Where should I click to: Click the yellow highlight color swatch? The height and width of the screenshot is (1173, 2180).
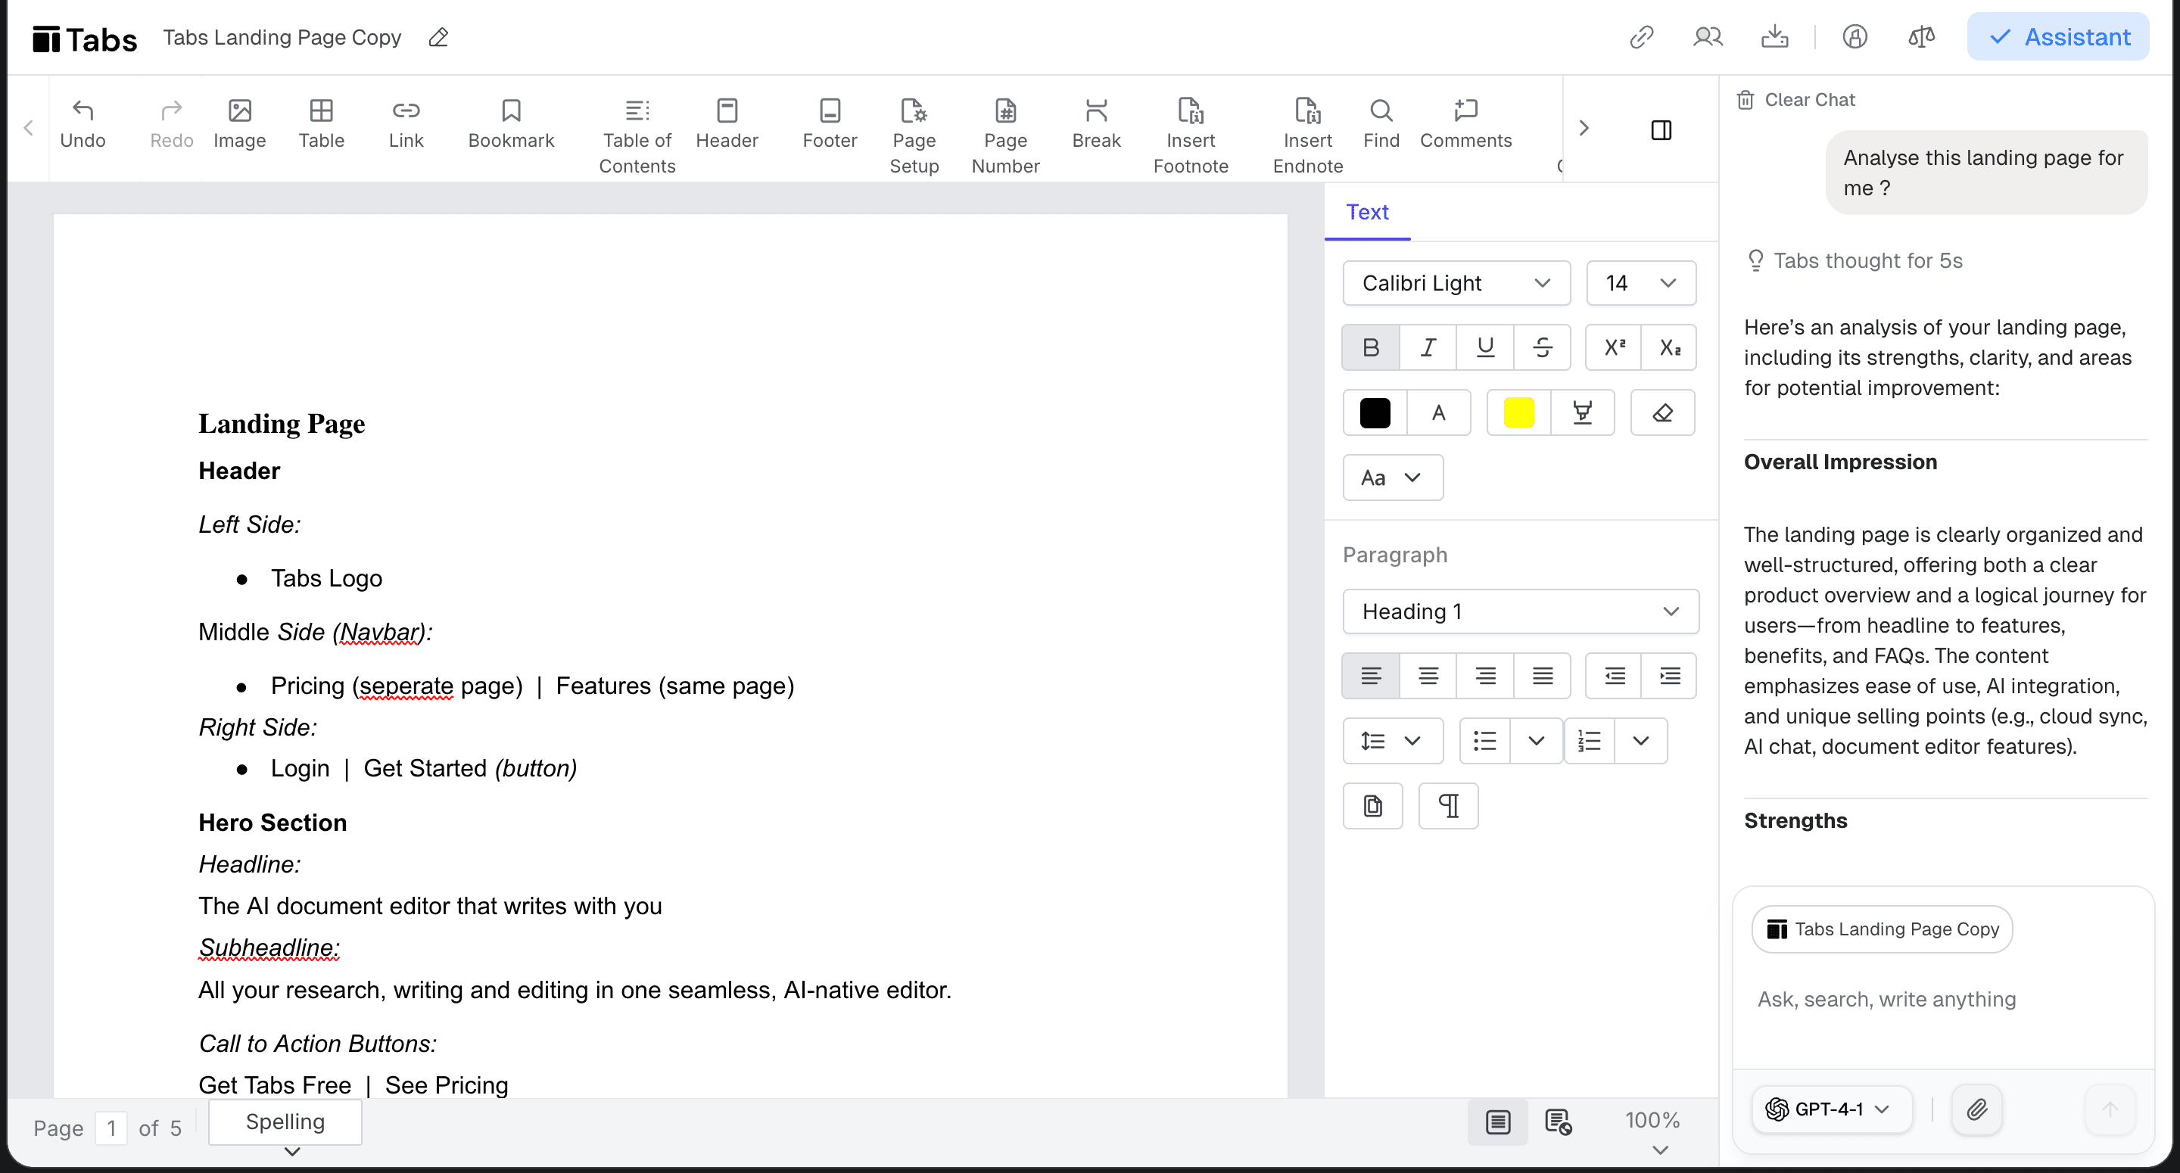(x=1518, y=413)
